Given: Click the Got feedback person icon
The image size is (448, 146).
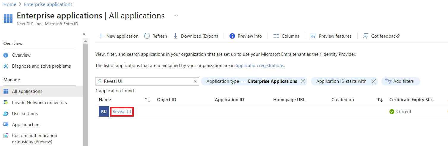Looking at the screenshot, I should [x=366, y=36].
